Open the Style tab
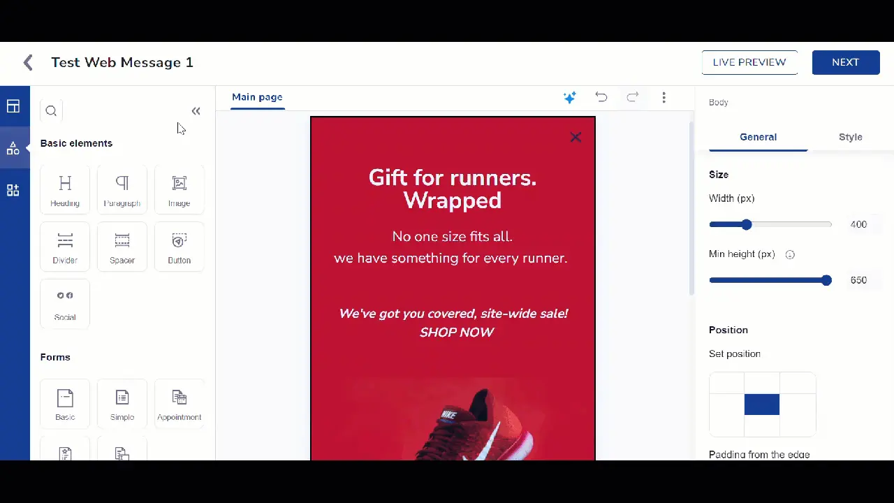Viewport: 894px width, 503px height. (851, 137)
